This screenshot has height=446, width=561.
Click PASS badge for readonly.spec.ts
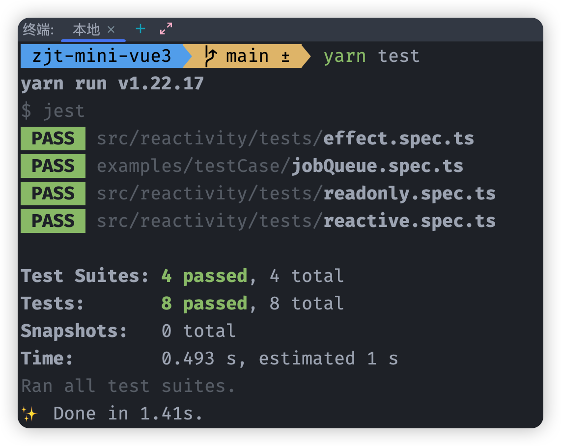pos(53,194)
